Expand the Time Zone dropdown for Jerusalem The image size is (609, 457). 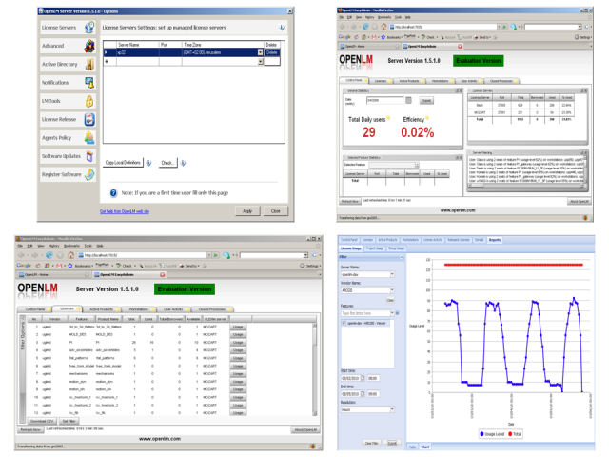click(260, 53)
